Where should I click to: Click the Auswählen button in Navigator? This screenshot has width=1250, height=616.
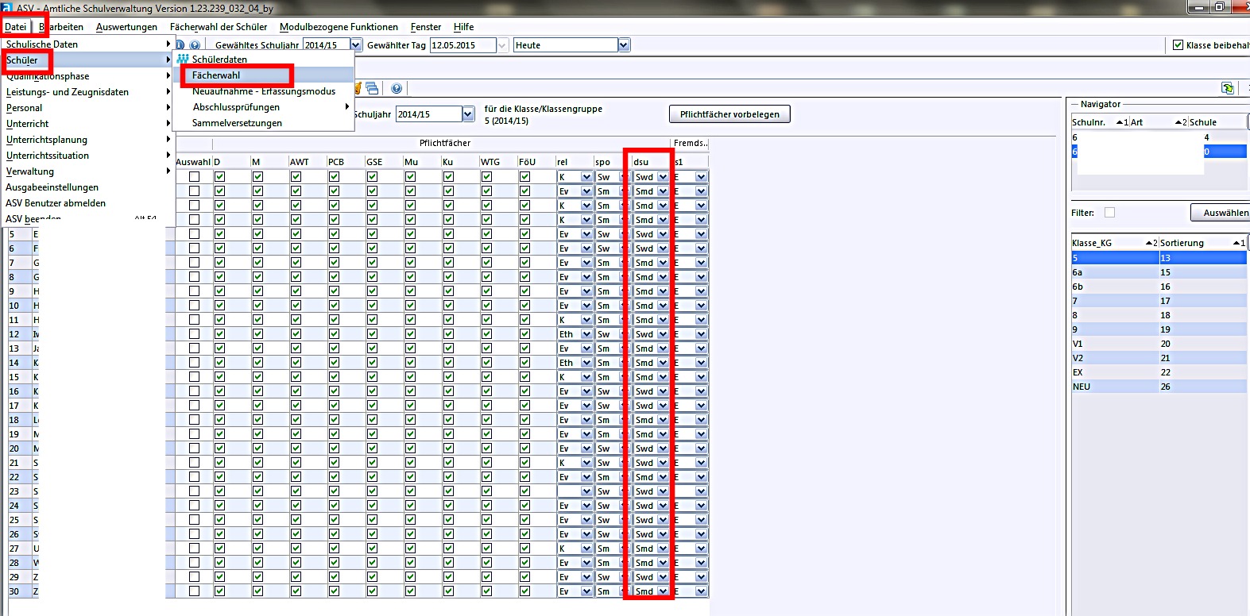pyautogui.click(x=1221, y=213)
